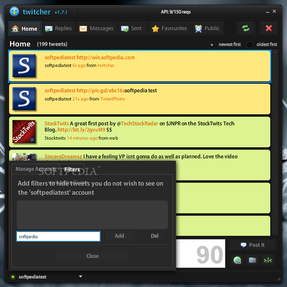Click the resize grip at window corner
The width and height of the screenshot is (287, 287).
click(278, 279)
